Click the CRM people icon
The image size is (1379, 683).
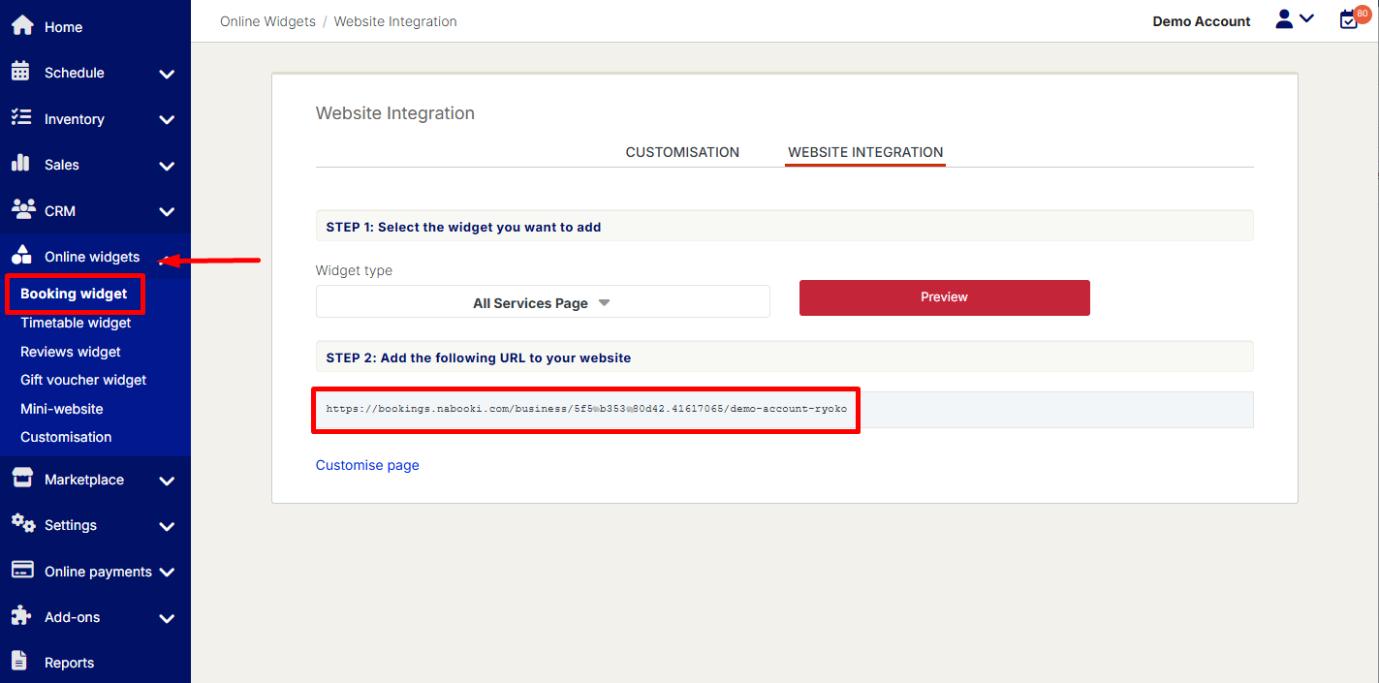point(22,209)
